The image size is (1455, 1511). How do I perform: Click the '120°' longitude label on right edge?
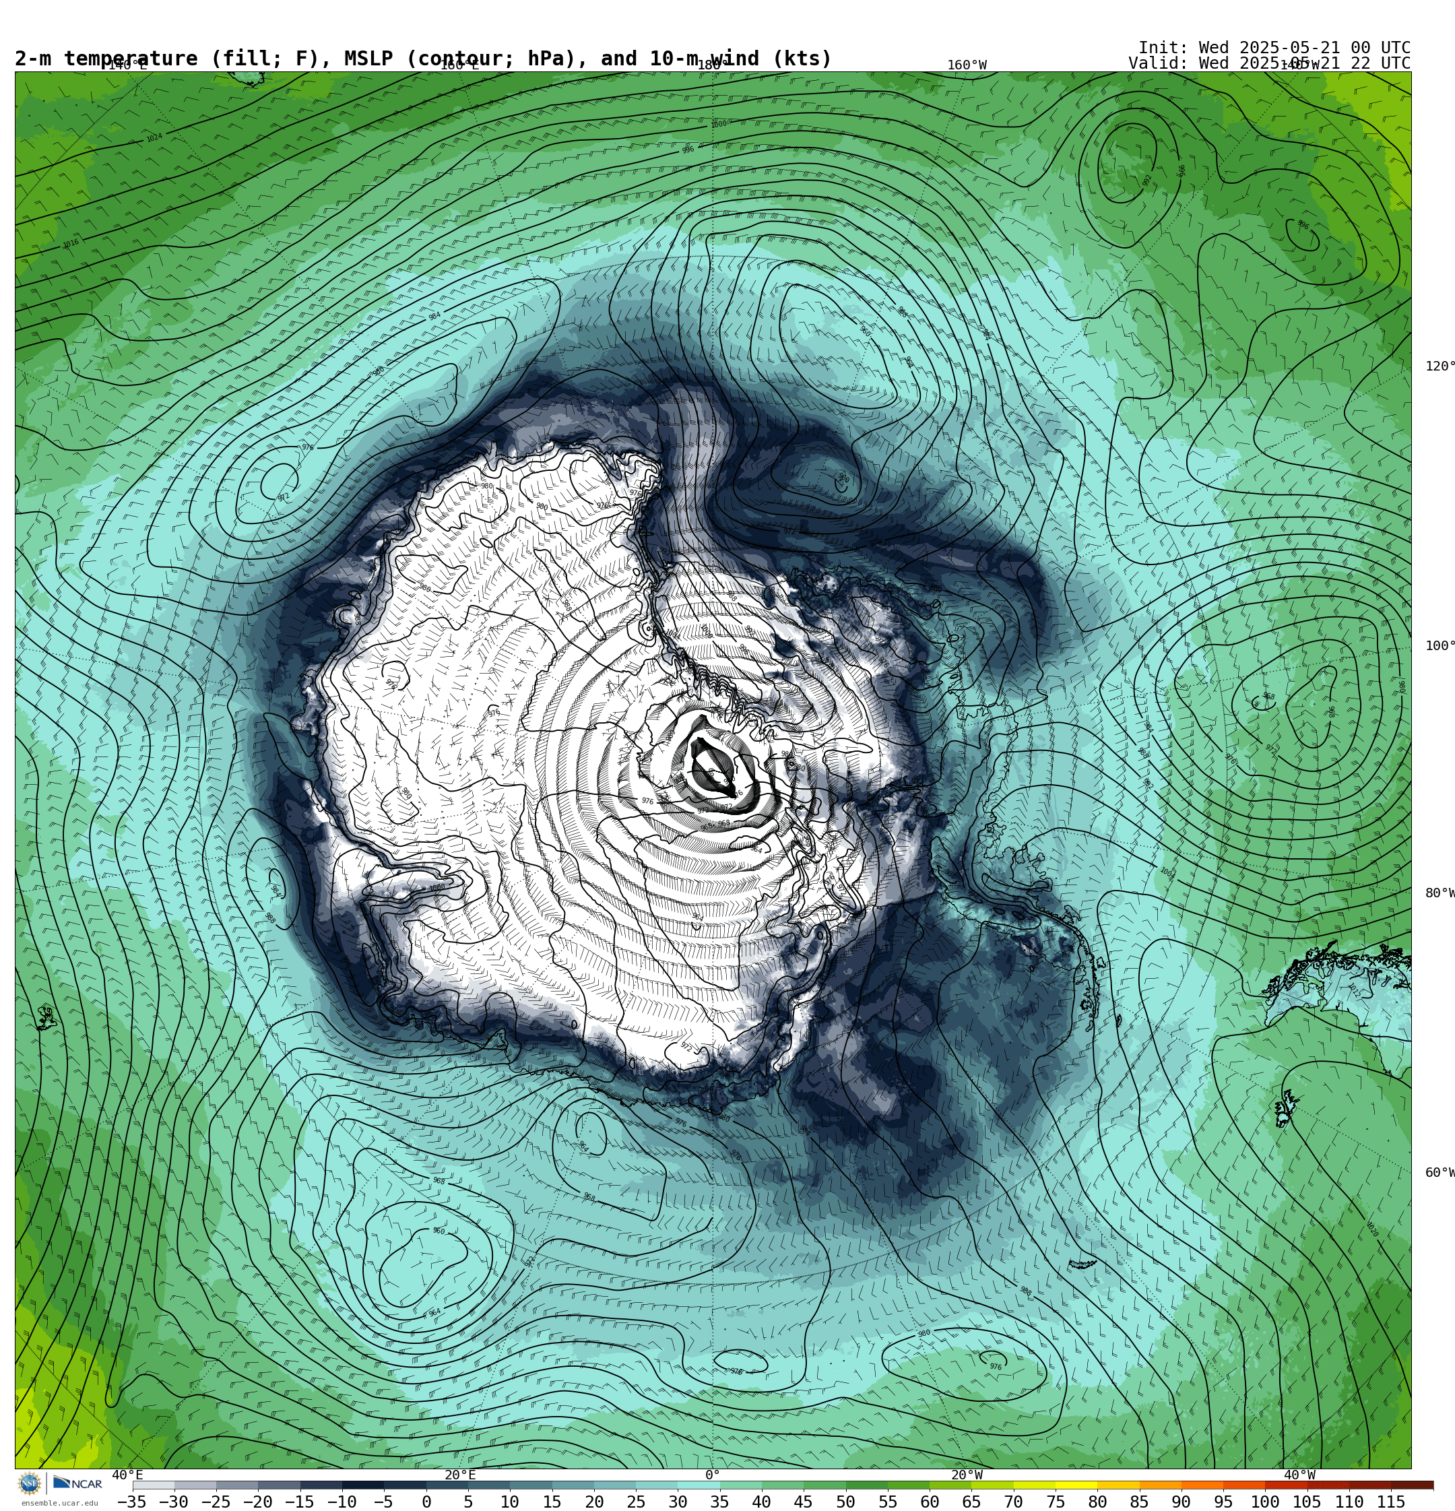[1439, 366]
